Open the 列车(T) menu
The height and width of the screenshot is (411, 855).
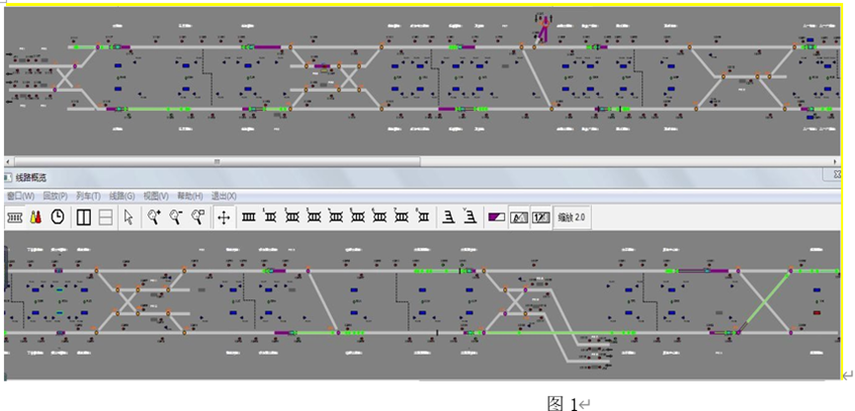click(x=88, y=197)
